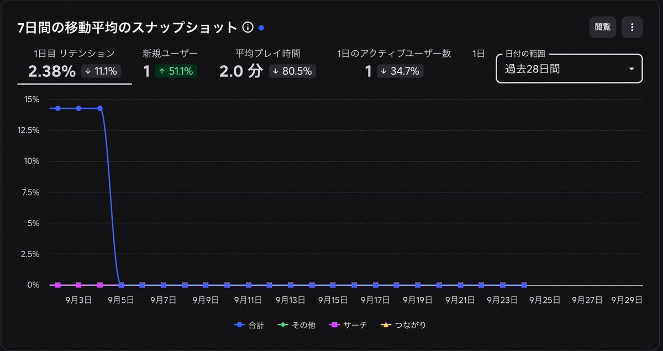The height and width of the screenshot is (351, 663).
Task: Click the 9月11日 x-axis label
Action: click(248, 300)
